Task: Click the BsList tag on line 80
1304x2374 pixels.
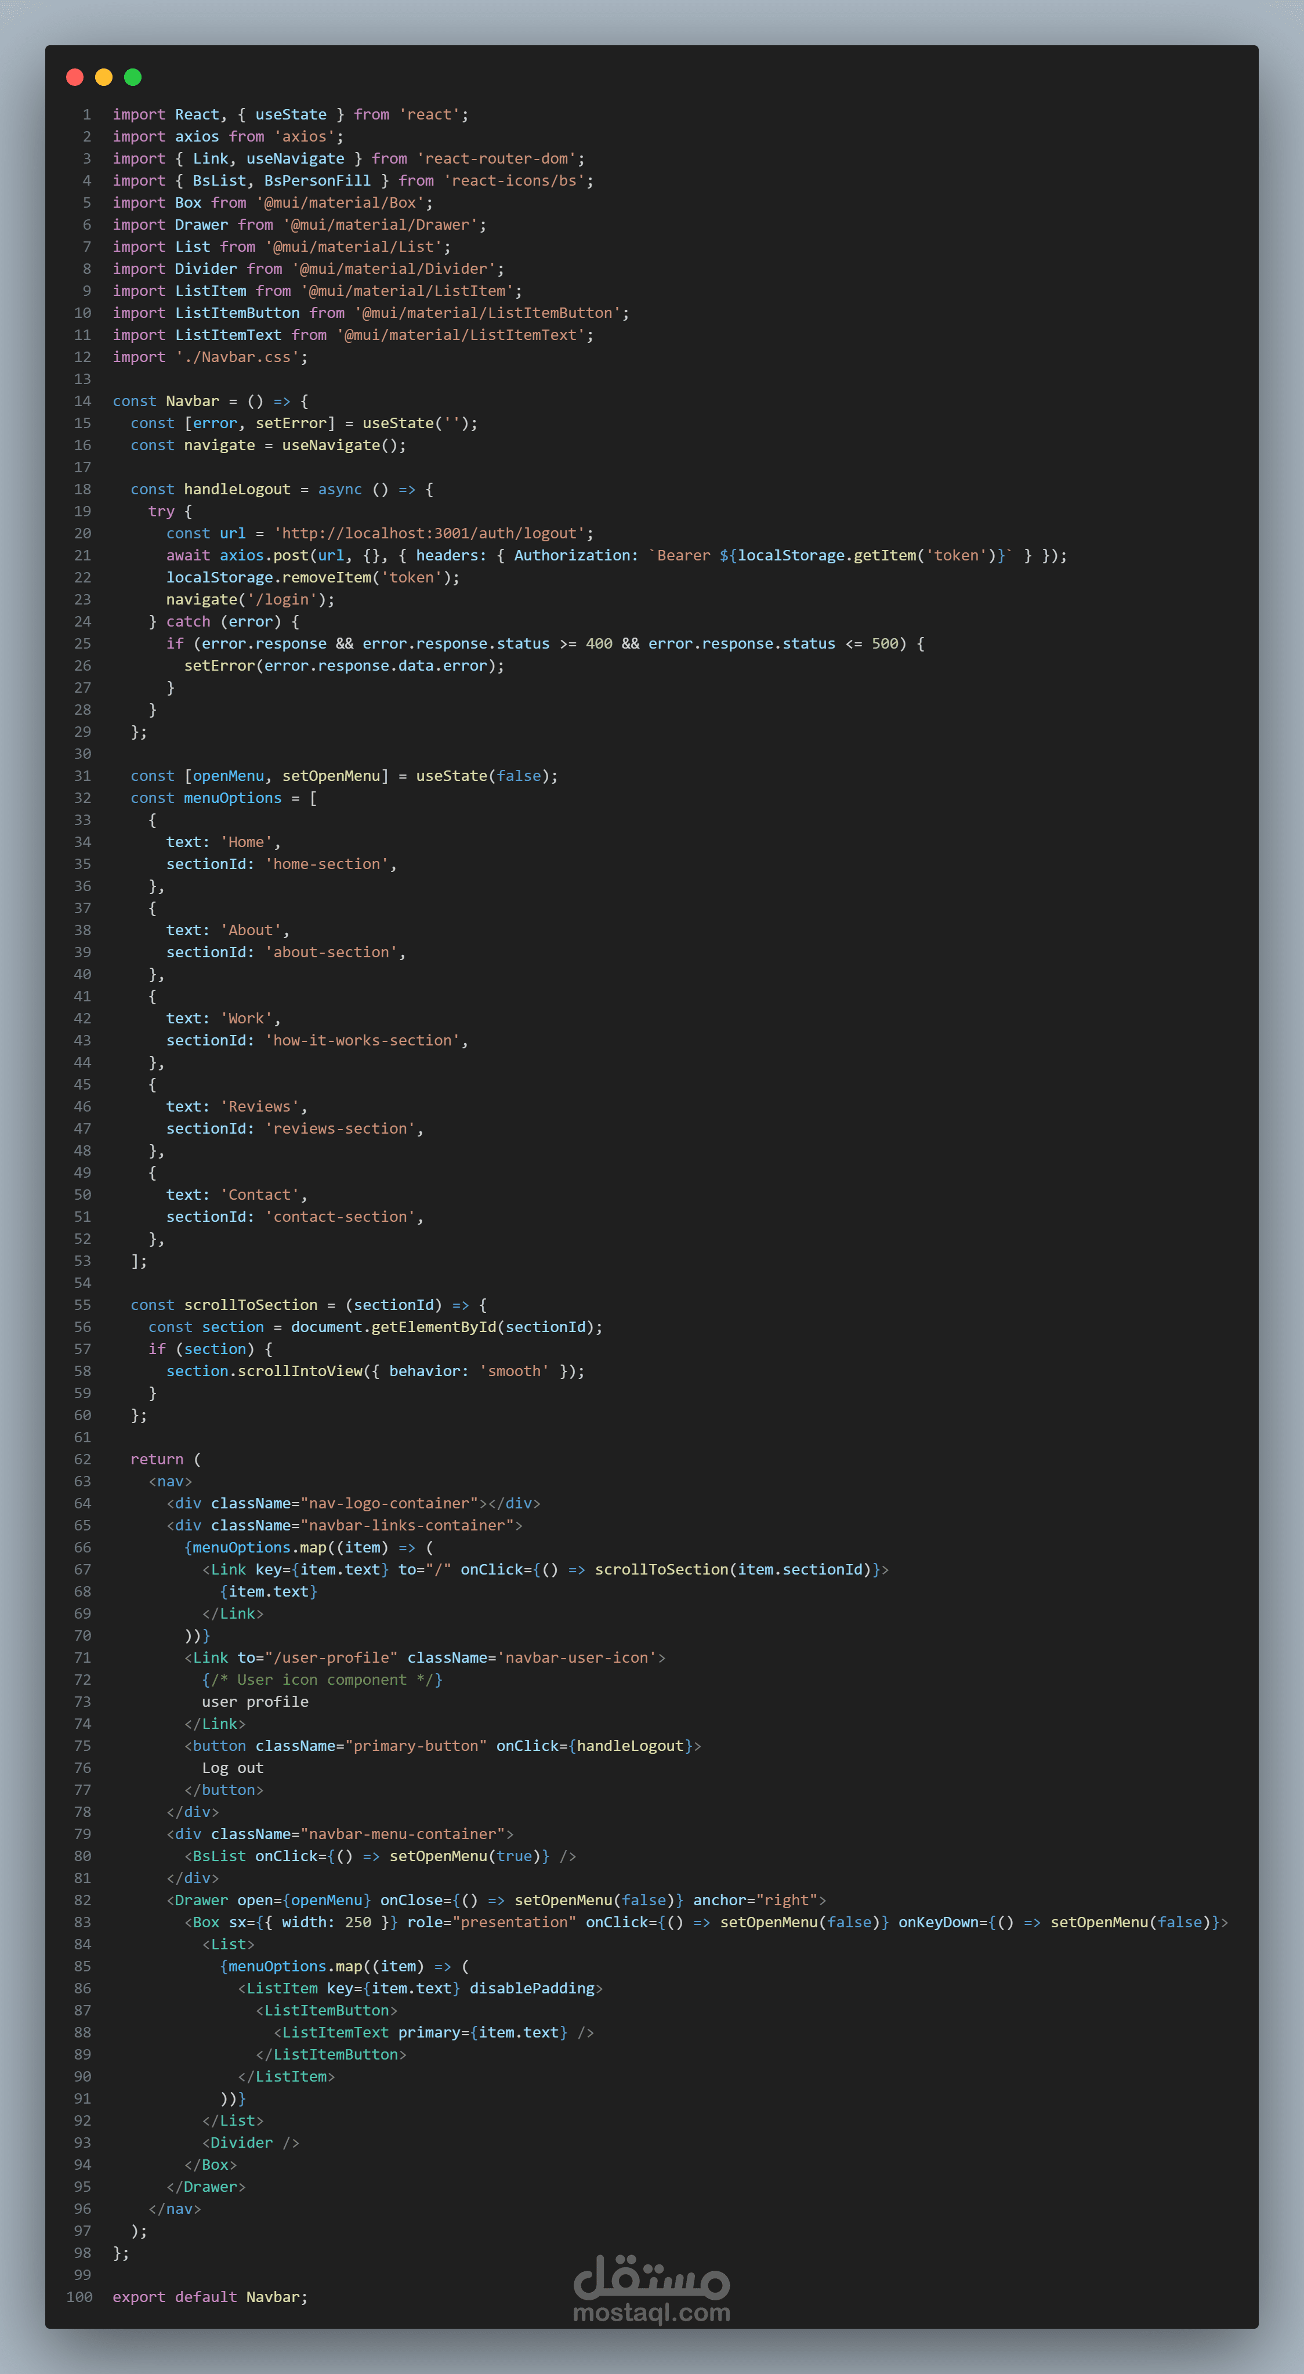Action: pos(219,1856)
